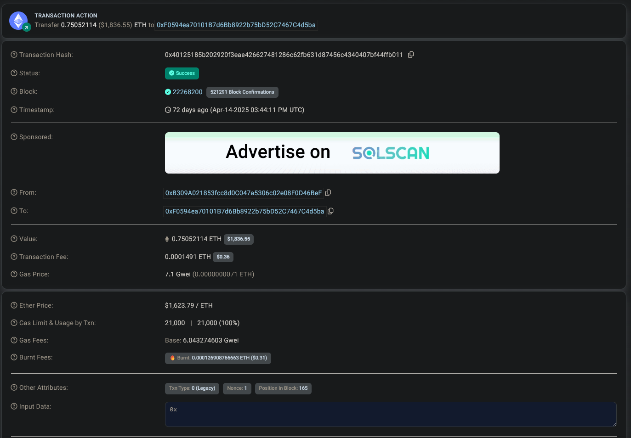Open help icon next to Gas Price

(x=14, y=274)
